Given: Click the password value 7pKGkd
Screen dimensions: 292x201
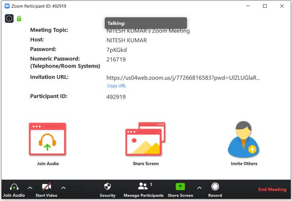Looking at the screenshot, I should pos(117,50).
